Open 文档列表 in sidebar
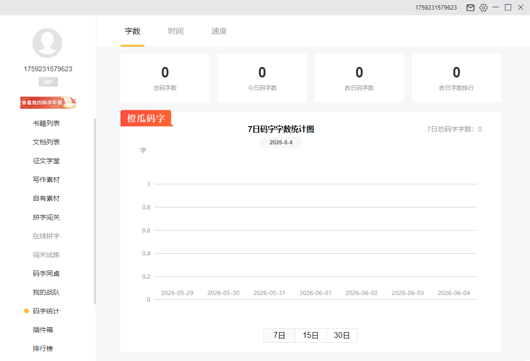This screenshot has height=361, width=530. (x=46, y=142)
